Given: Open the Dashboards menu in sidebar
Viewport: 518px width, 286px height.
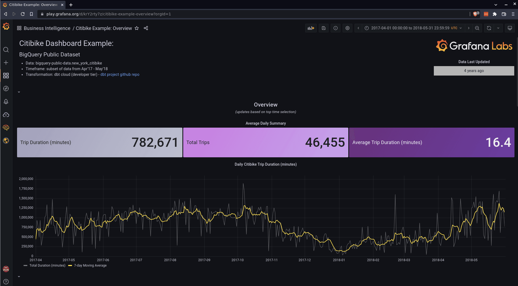Looking at the screenshot, I should (6, 76).
